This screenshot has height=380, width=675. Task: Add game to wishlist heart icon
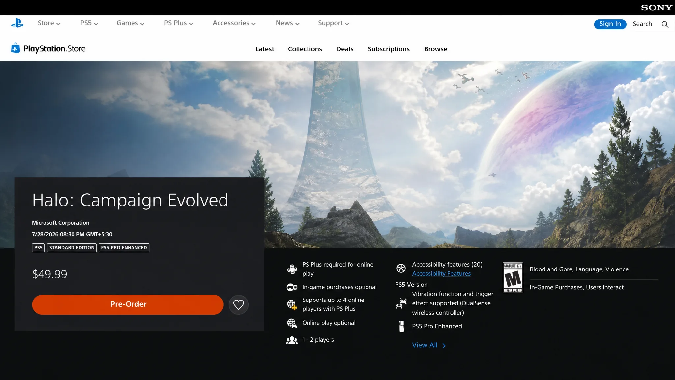click(239, 305)
